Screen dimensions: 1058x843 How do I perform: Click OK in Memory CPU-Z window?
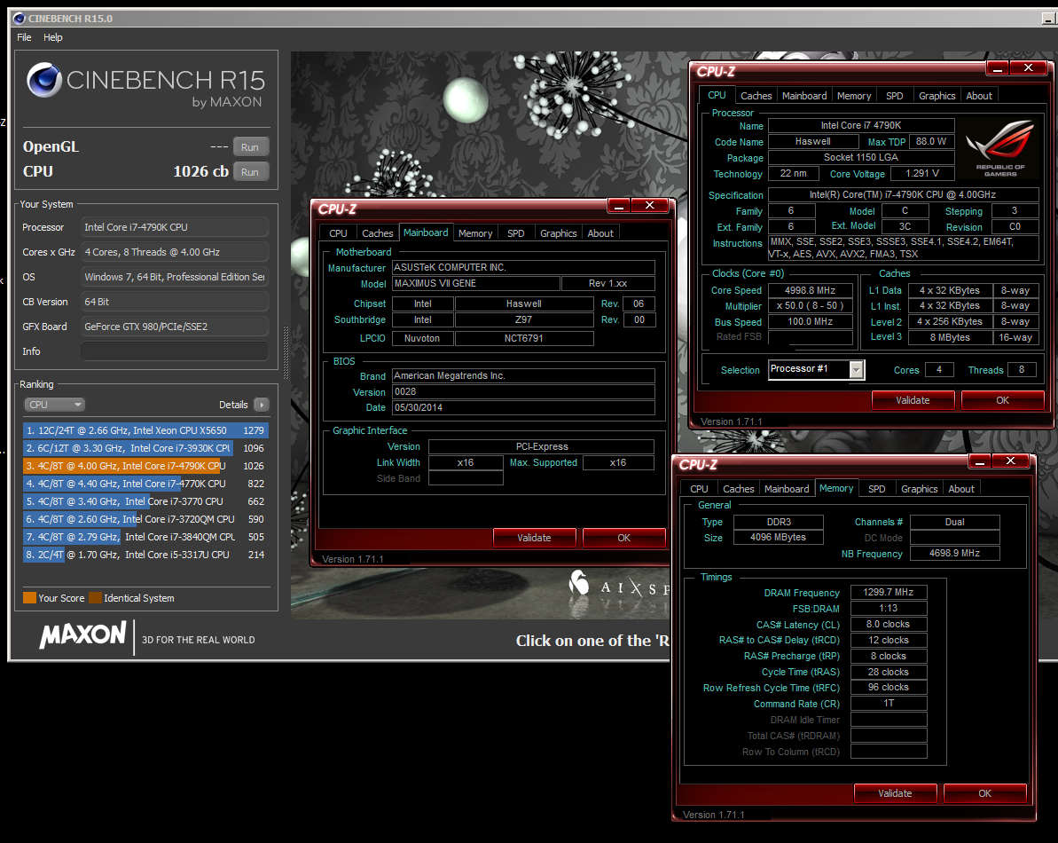[985, 793]
